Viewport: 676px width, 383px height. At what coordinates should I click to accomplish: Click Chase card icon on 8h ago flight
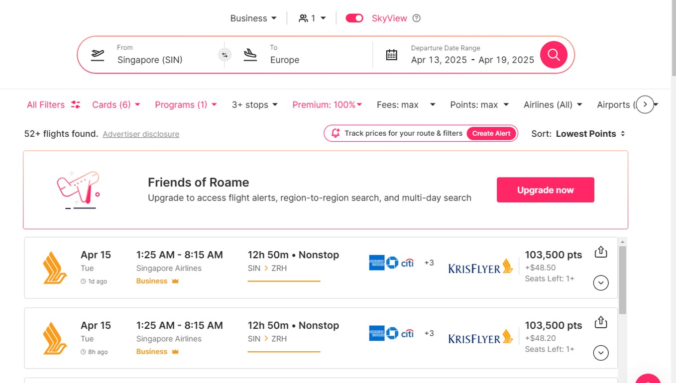coord(392,333)
